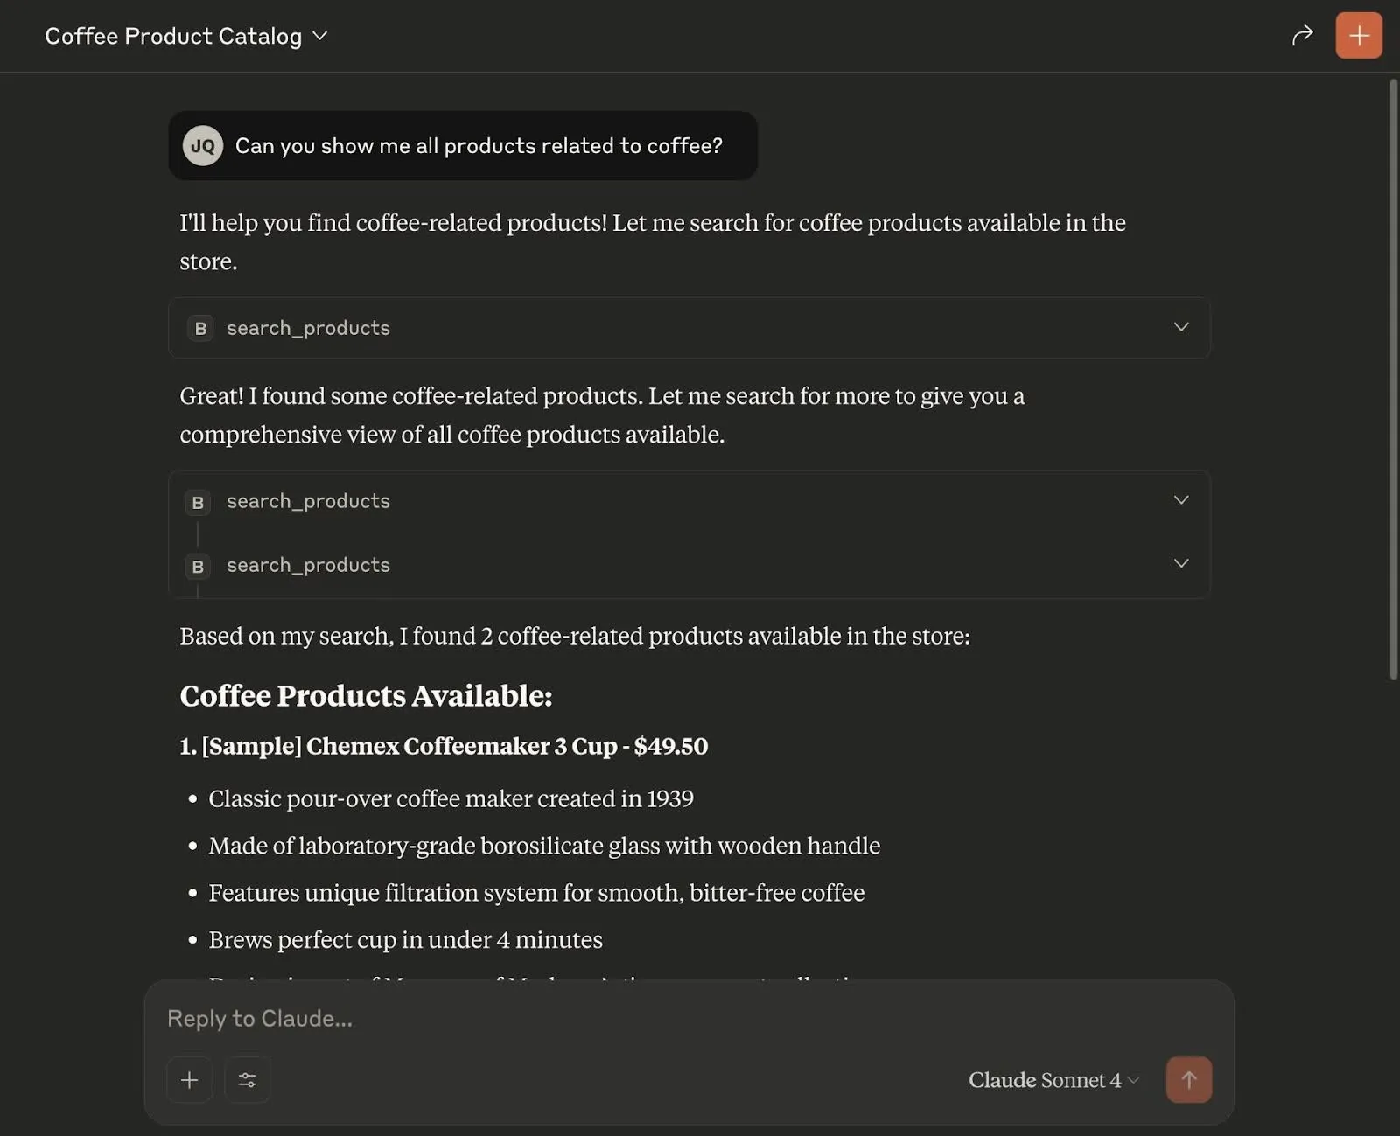Click the 'Coffee Products Available:' heading
This screenshot has width=1400, height=1136.
coord(366,696)
